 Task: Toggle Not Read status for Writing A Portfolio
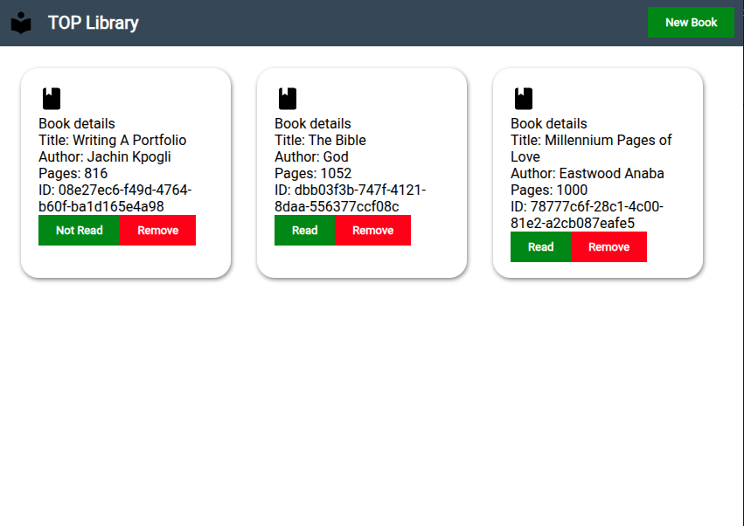(80, 231)
